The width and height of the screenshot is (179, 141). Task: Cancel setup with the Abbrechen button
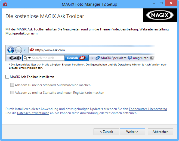click(x=160, y=132)
